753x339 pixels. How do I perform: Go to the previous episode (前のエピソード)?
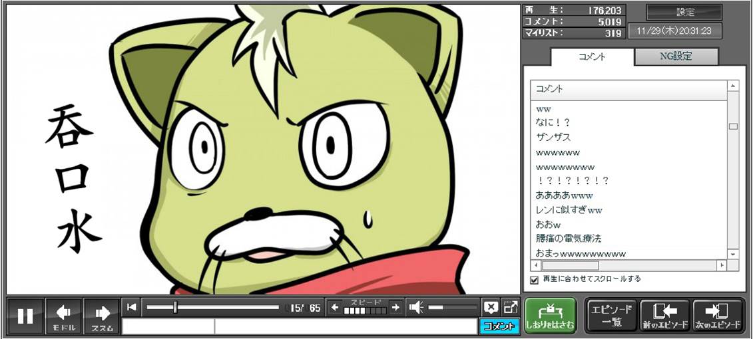[665, 316]
